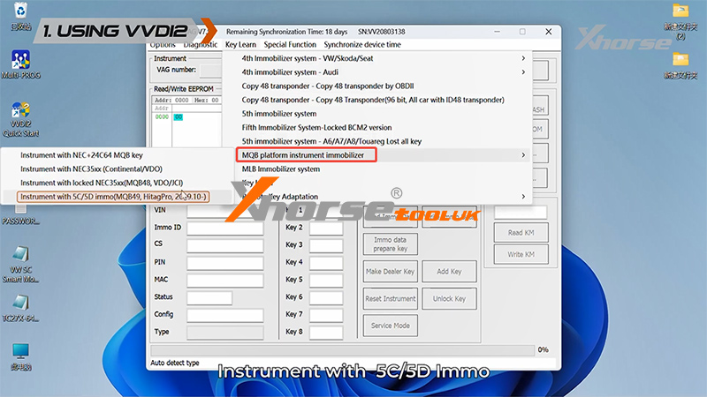Open the Special Function menu
The image size is (707, 397).
(x=290, y=45)
